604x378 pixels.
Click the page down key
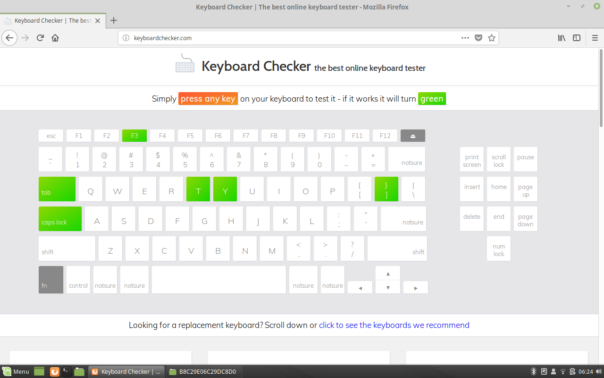(x=526, y=219)
